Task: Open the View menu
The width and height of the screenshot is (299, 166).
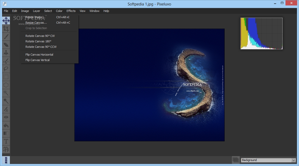Action: tap(82, 11)
